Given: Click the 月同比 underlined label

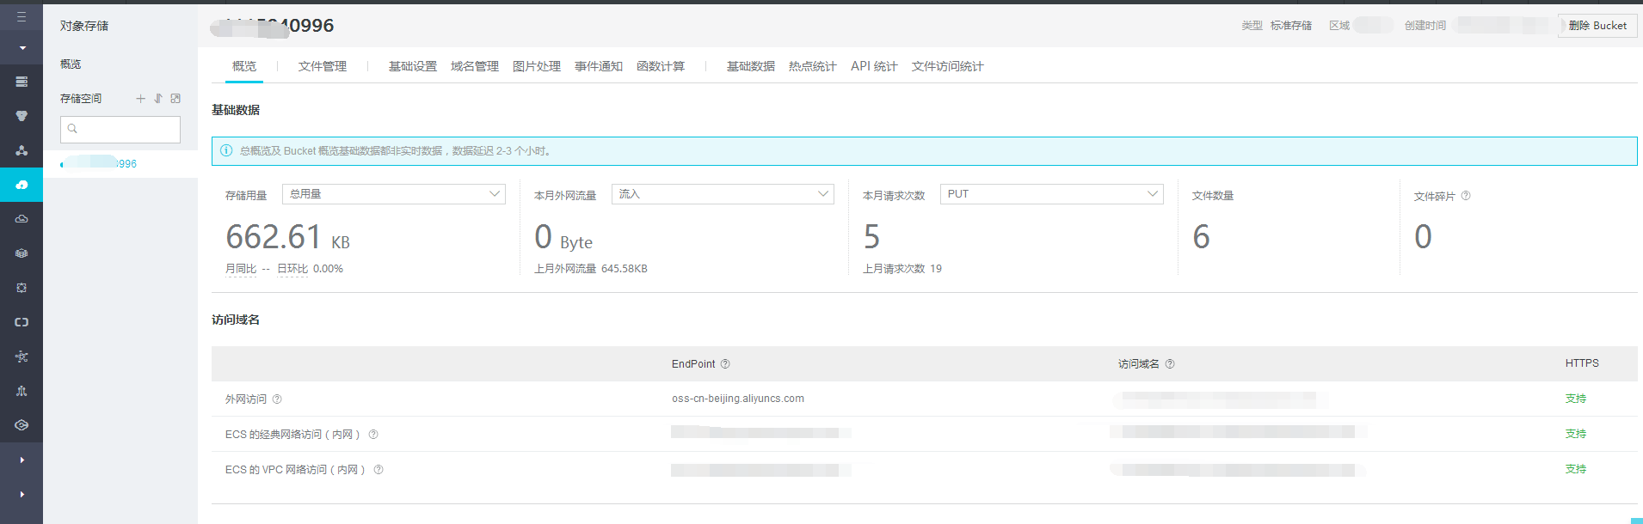Looking at the screenshot, I should [241, 269].
